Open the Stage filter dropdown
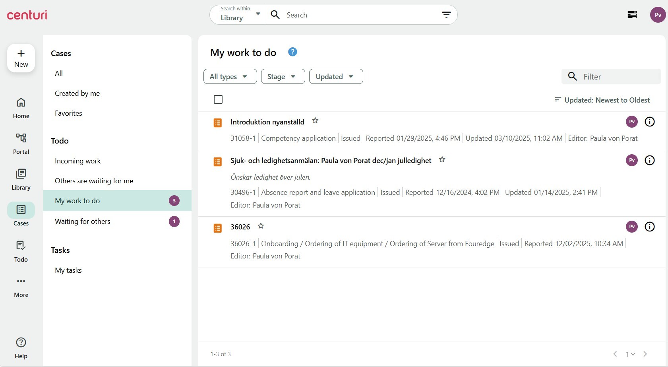Viewport: 668px width, 367px height. (x=283, y=76)
